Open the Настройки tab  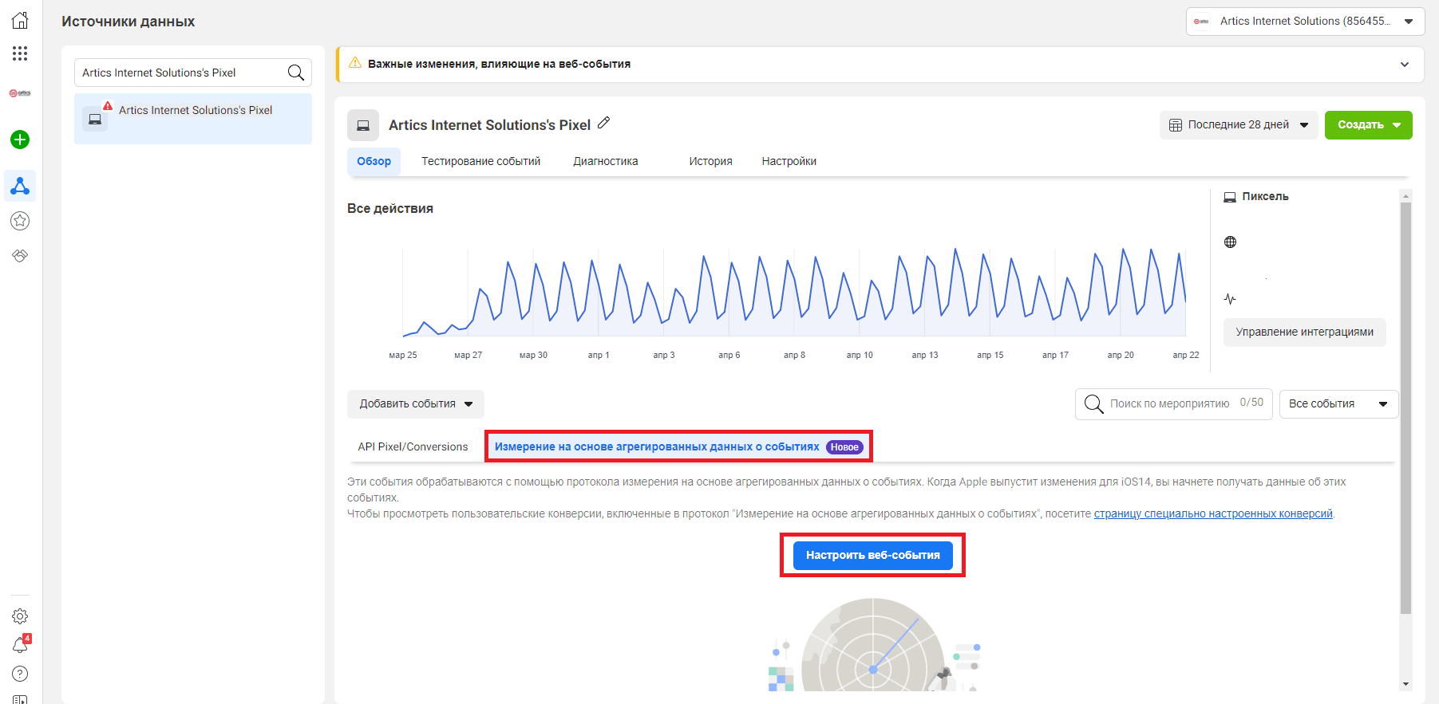pyautogui.click(x=789, y=161)
